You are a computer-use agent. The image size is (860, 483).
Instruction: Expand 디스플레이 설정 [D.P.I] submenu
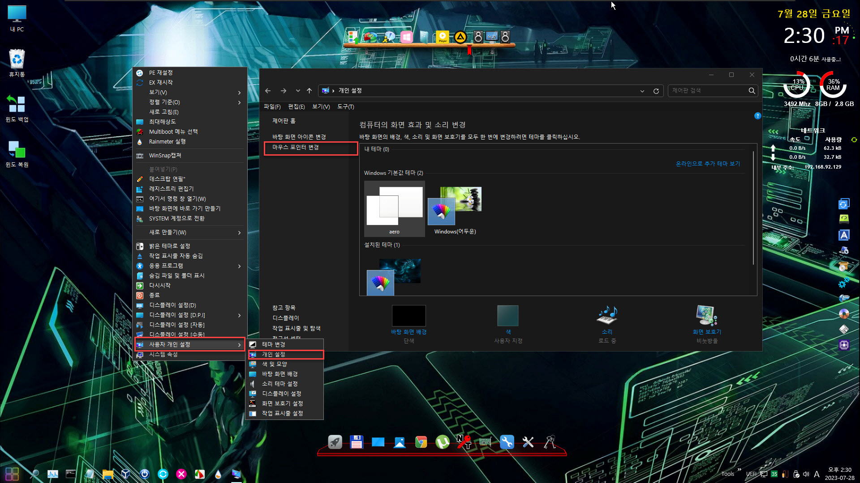click(191, 315)
